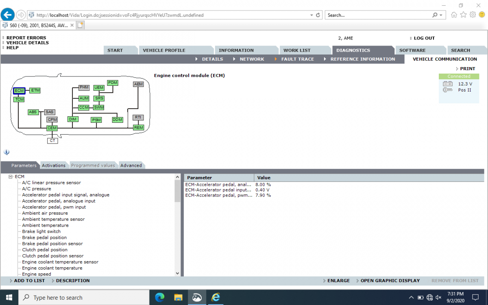This screenshot has height=305, width=488.
Task: Switch to the Activations tab
Action: point(53,166)
